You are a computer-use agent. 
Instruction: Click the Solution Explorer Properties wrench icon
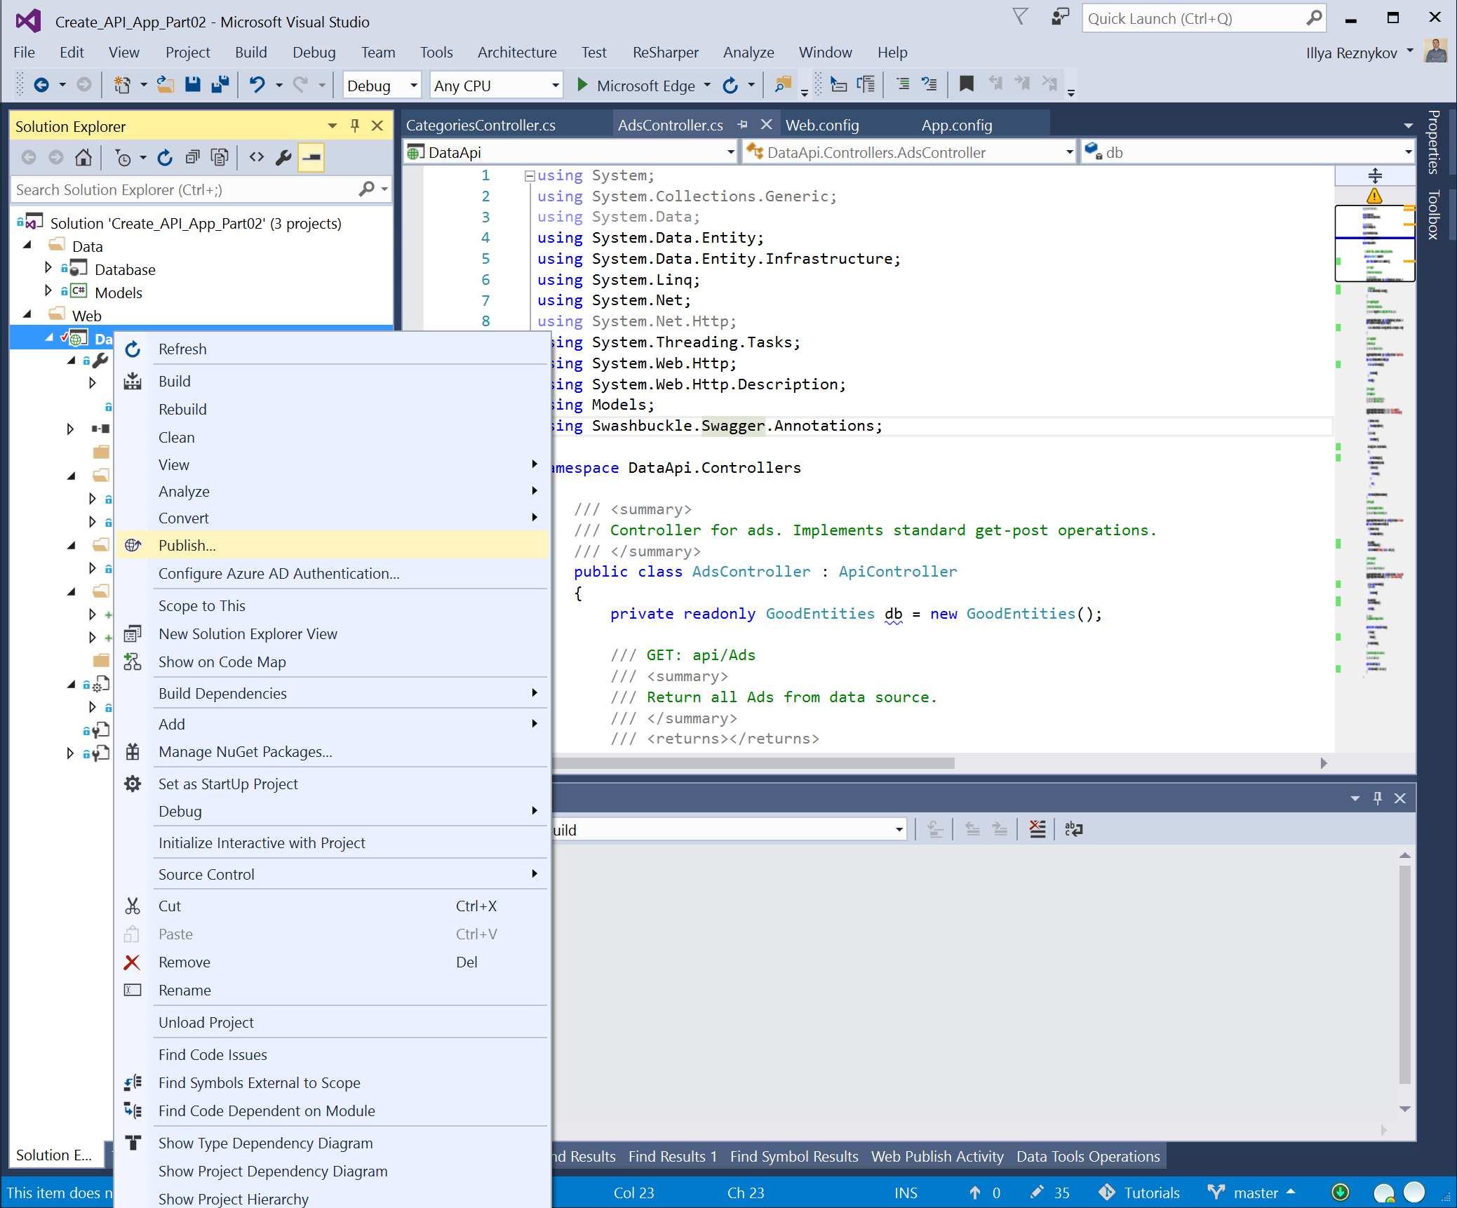[x=283, y=158]
